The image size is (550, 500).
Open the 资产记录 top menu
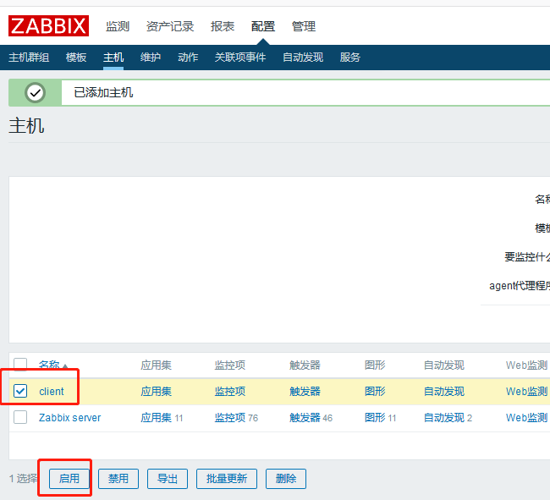[170, 26]
